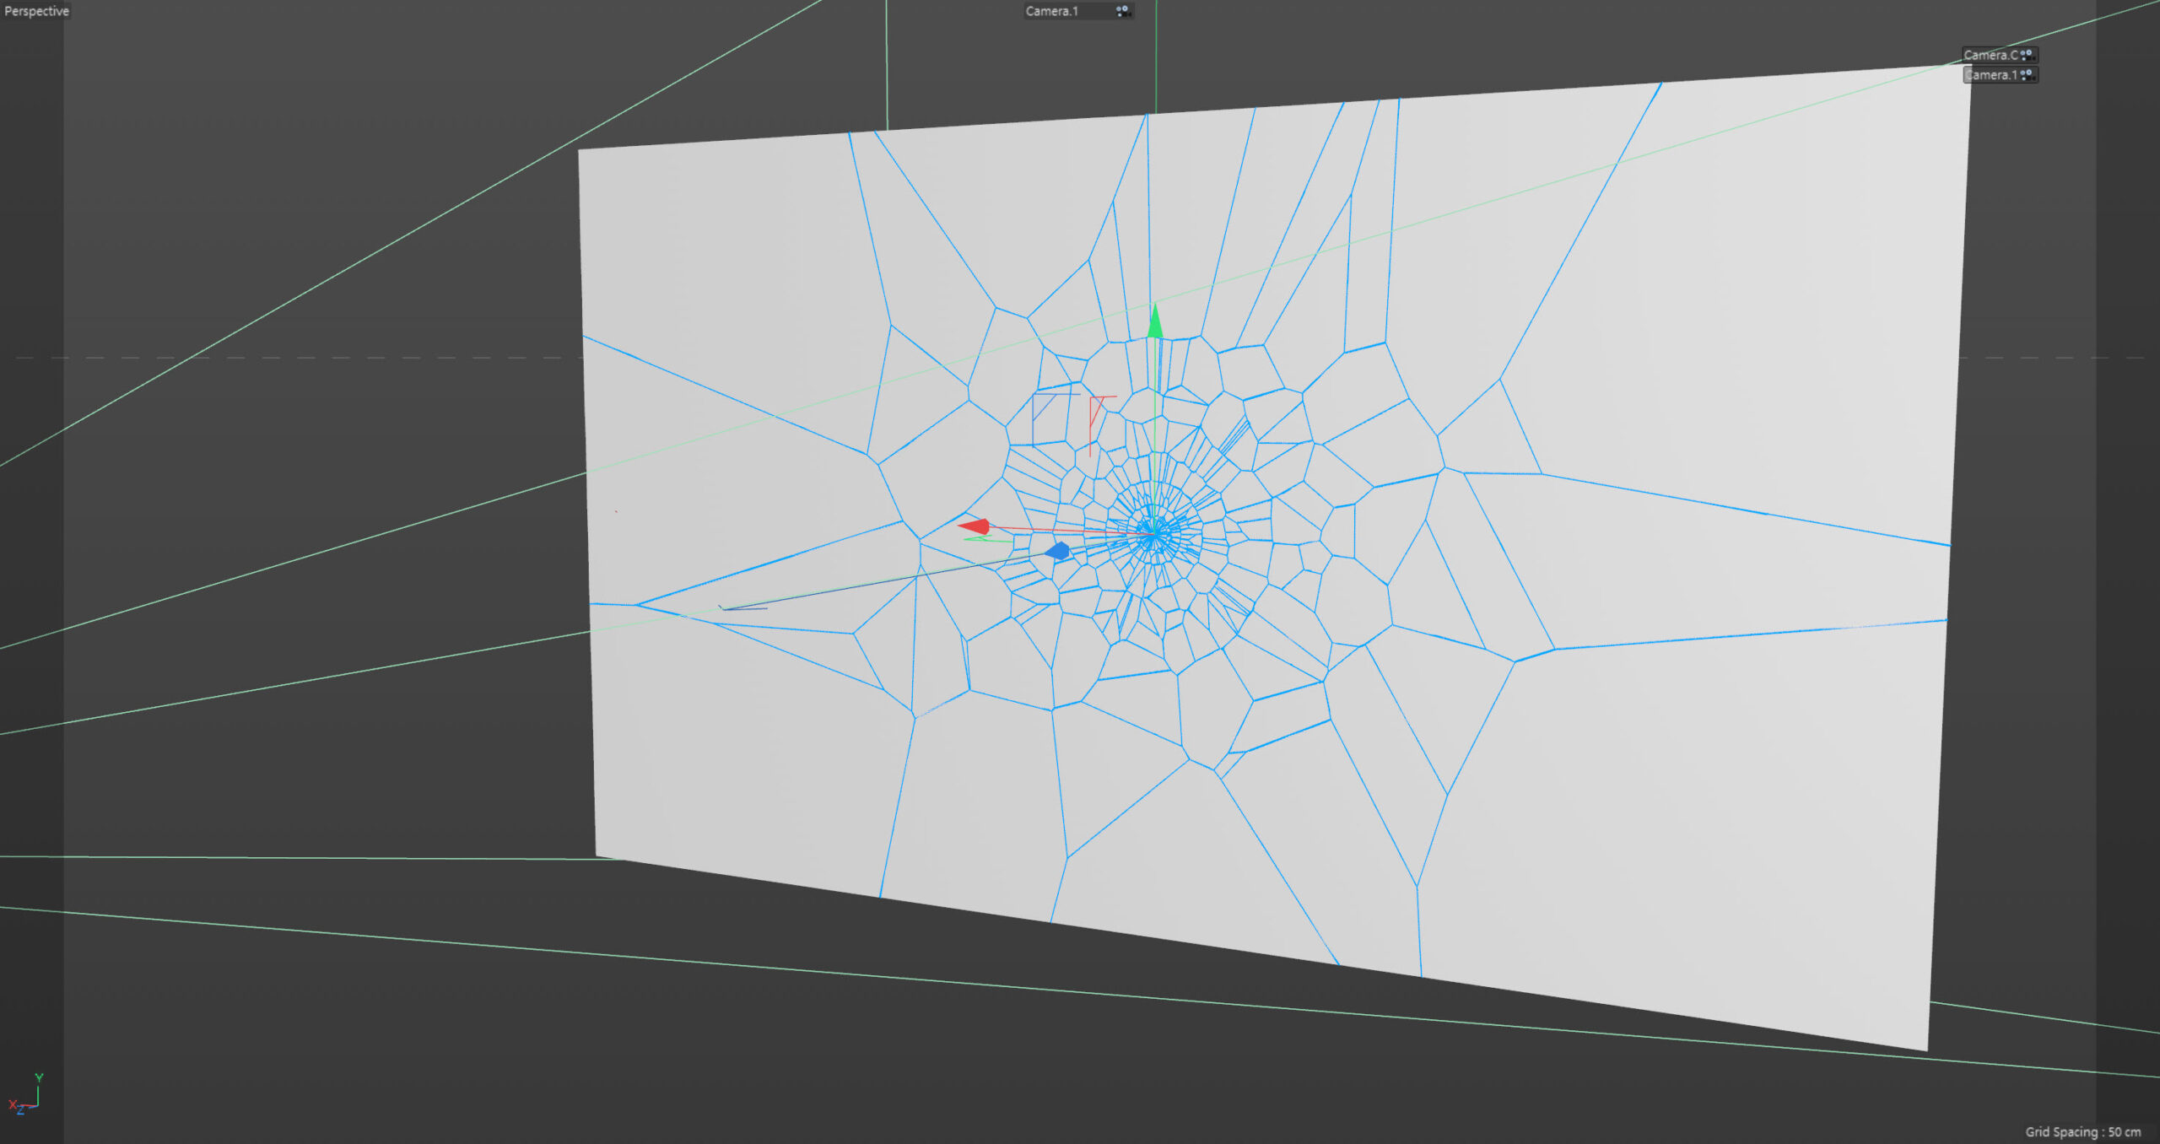Click the green Y-axis arrow handle
This screenshot has width=2160, height=1144.
(1155, 323)
